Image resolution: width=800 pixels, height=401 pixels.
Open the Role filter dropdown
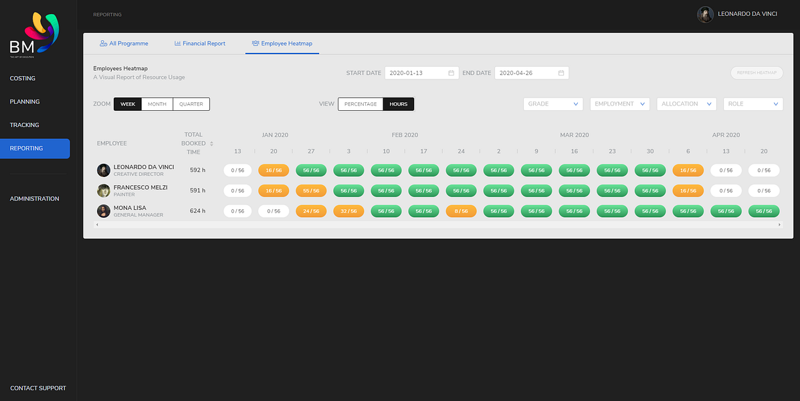pos(753,104)
